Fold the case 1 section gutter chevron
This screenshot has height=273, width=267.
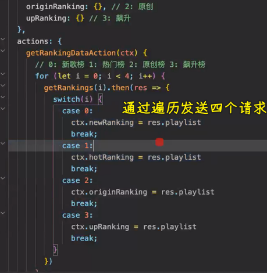click(x=3, y=143)
